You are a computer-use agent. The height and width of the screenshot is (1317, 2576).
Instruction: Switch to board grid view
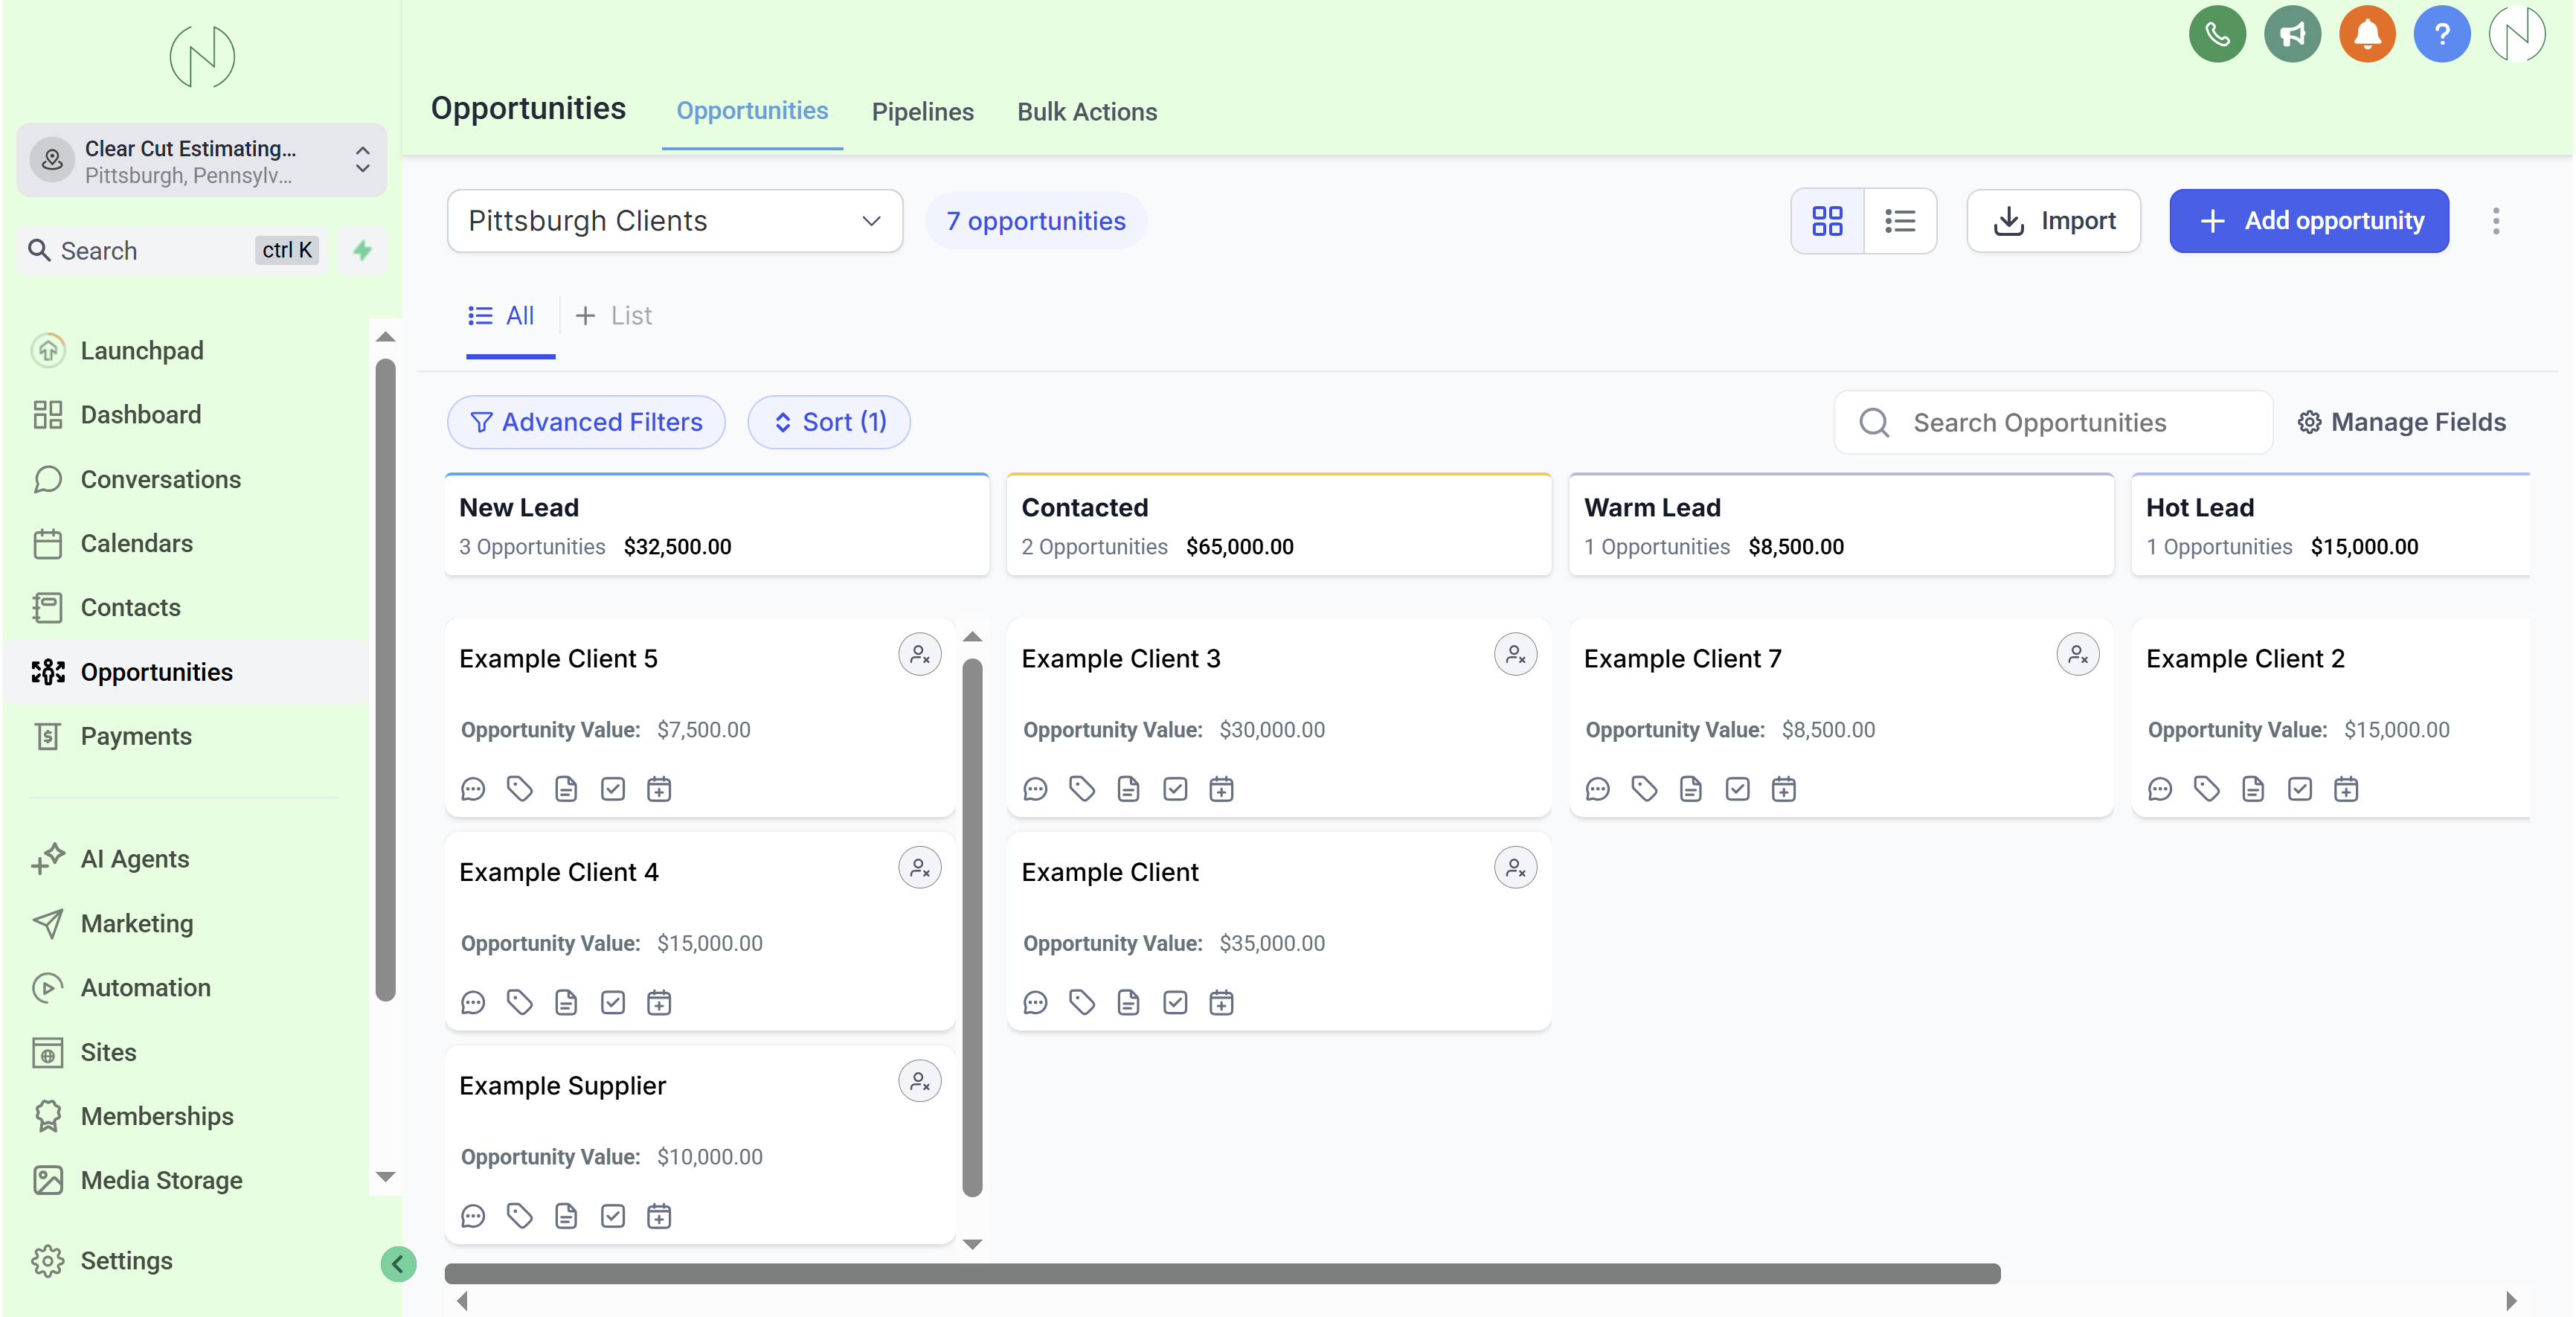[x=1827, y=221]
